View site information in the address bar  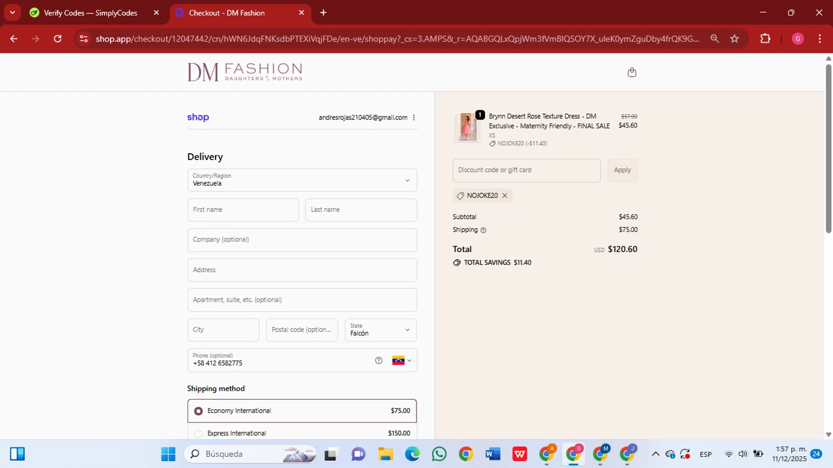click(x=84, y=39)
